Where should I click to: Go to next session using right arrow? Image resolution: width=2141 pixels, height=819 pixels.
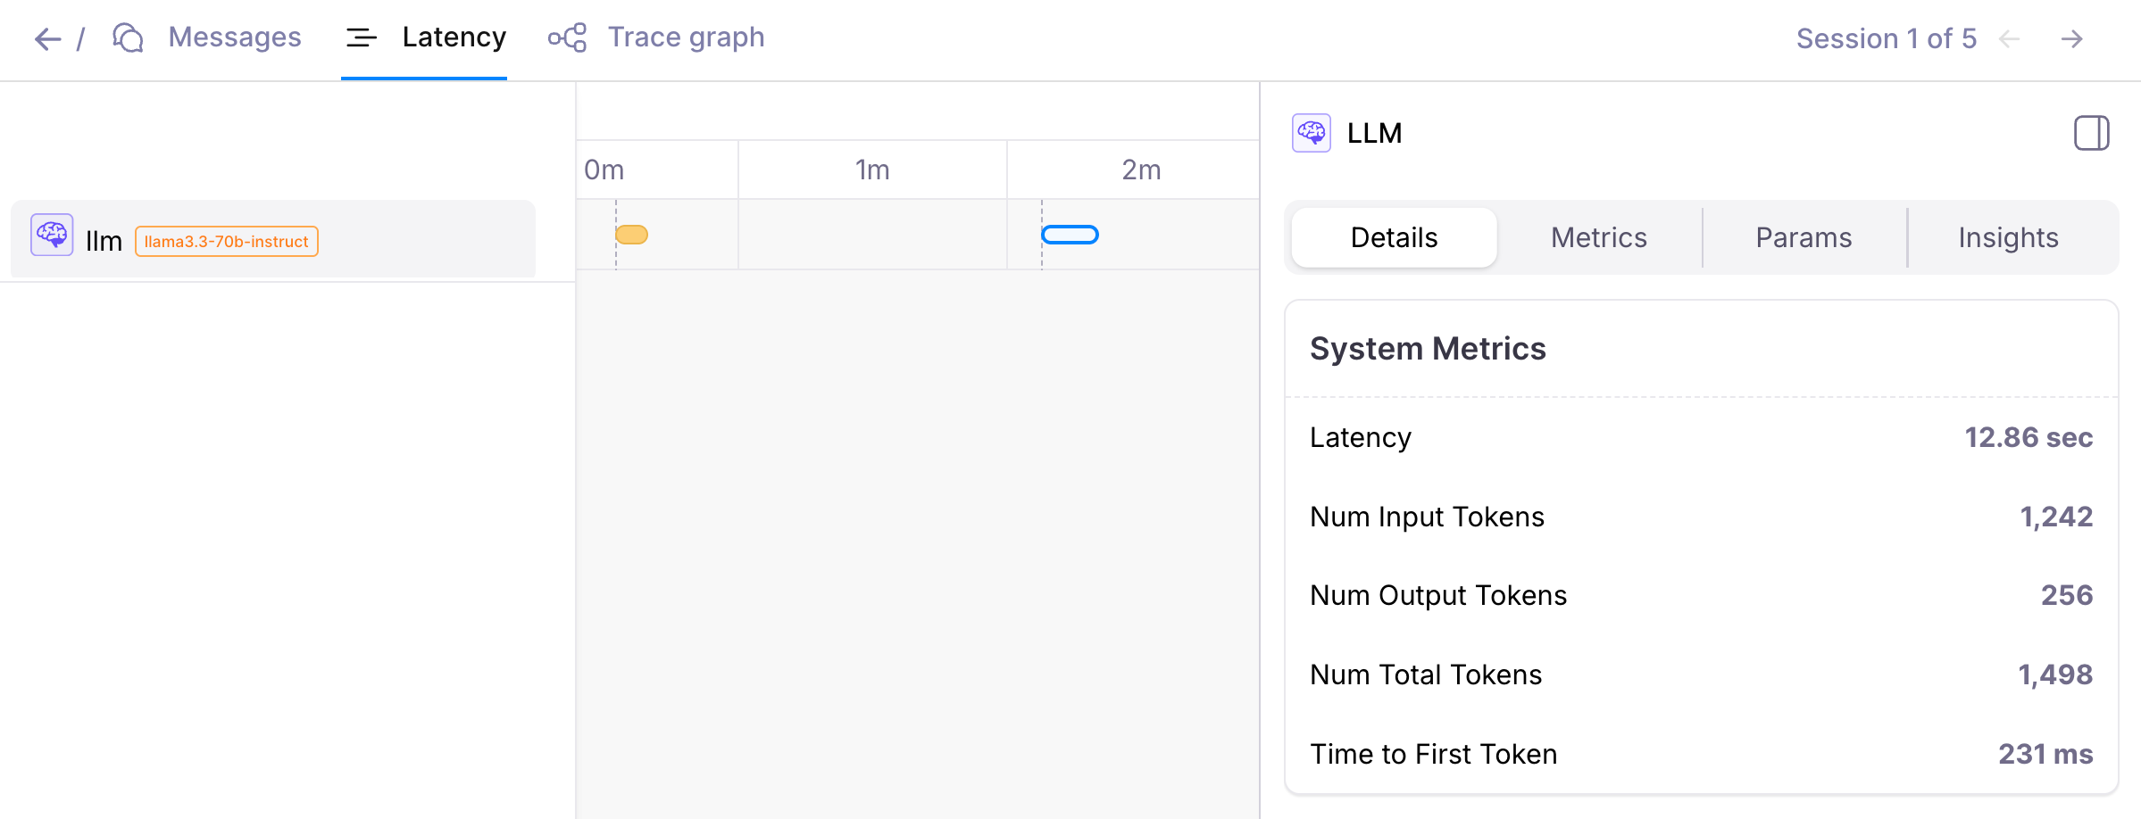tap(2073, 39)
